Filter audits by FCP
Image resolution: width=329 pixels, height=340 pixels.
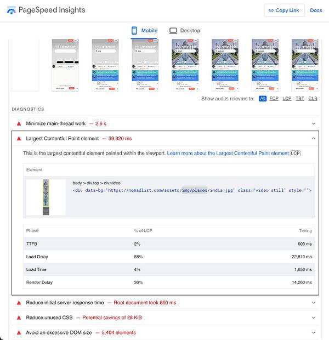point(274,99)
